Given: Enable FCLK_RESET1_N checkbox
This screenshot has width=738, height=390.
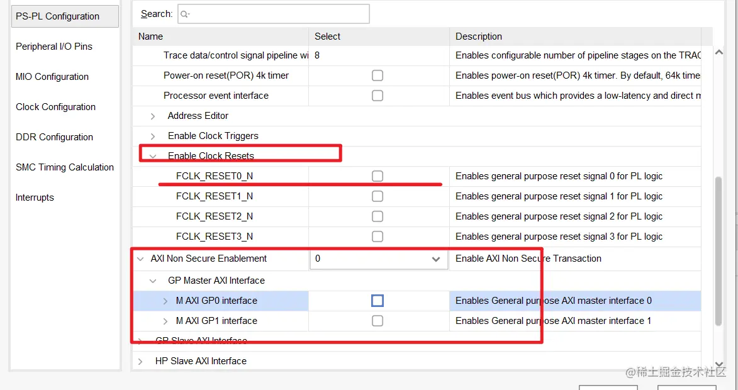Looking at the screenshot, I should [x=377, y=196].
